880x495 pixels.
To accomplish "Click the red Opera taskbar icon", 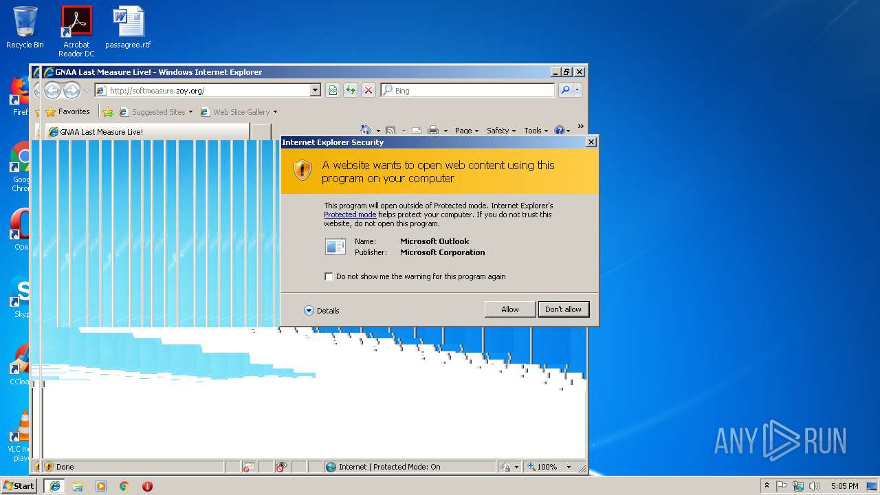I will pyautogui.click(x=147, y=486).
